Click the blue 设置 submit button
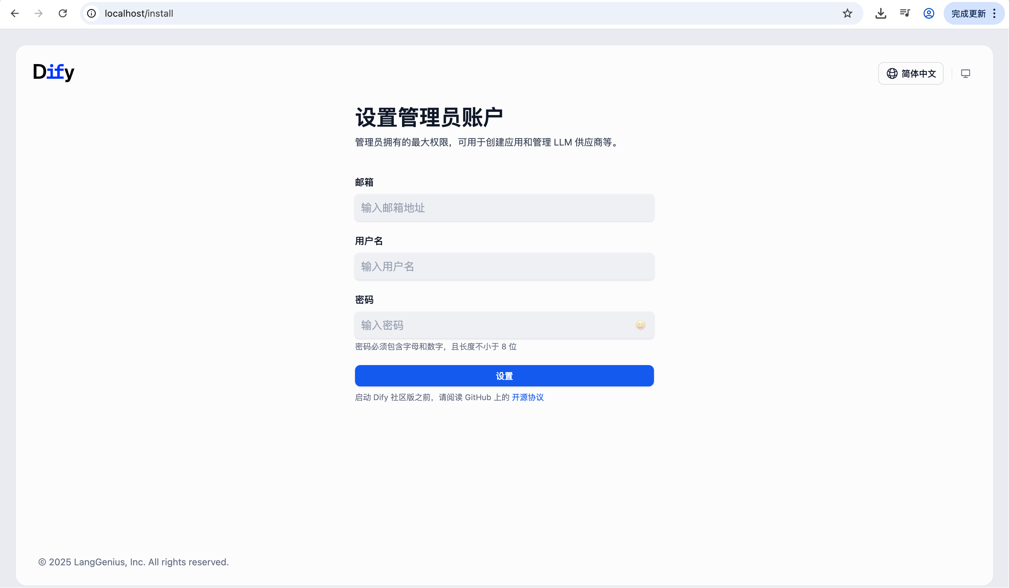The height and width of the screenshot is (588, 1009). tap(504, 376)
